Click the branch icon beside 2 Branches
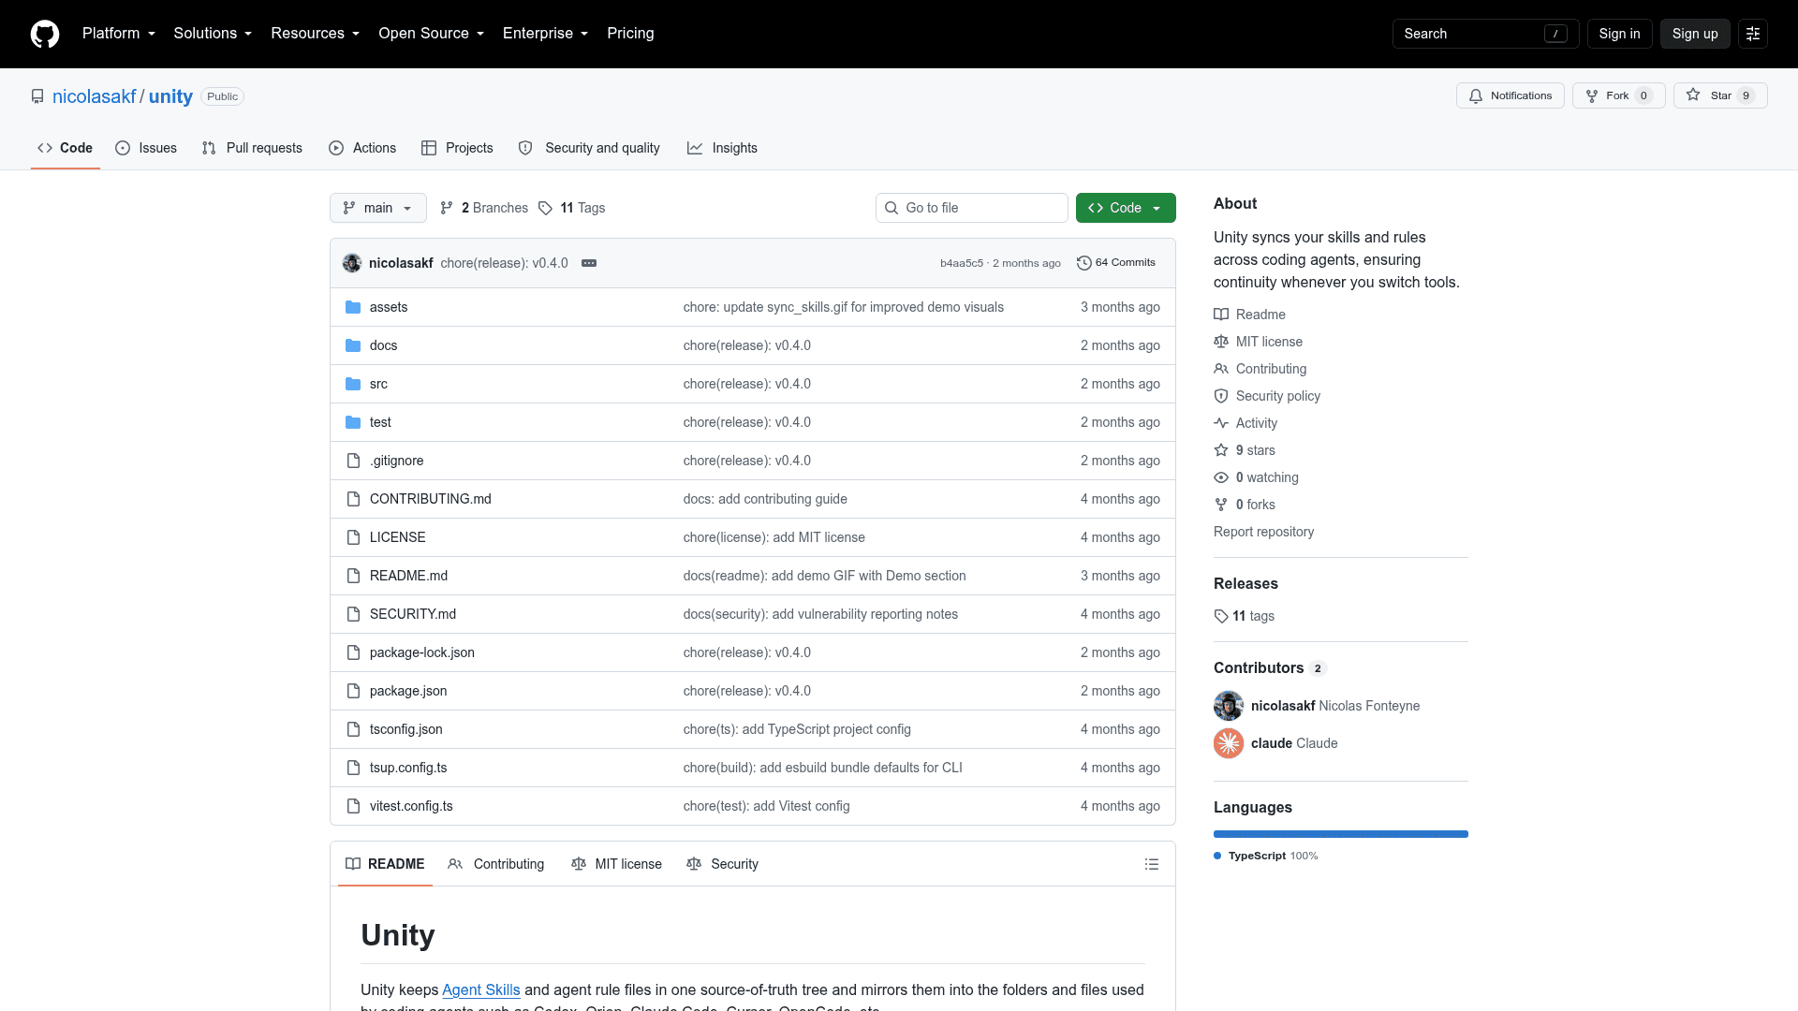The width and height of the screenshot is (1798, 1011). [447, 208]
